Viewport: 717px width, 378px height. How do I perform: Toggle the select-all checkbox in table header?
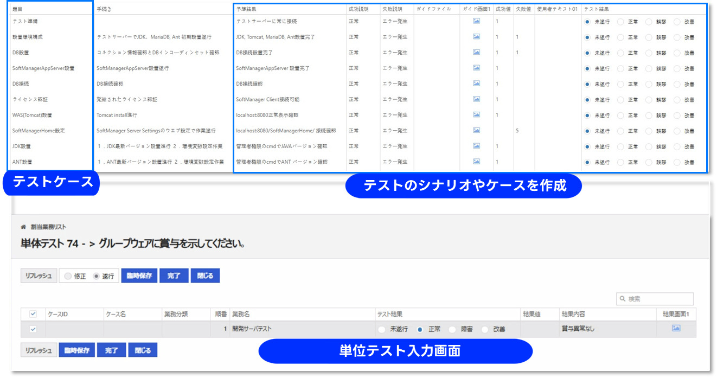tap(33, 314)
